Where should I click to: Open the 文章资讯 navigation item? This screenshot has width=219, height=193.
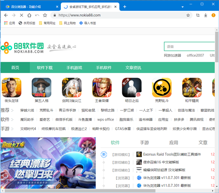coord(133,68)
